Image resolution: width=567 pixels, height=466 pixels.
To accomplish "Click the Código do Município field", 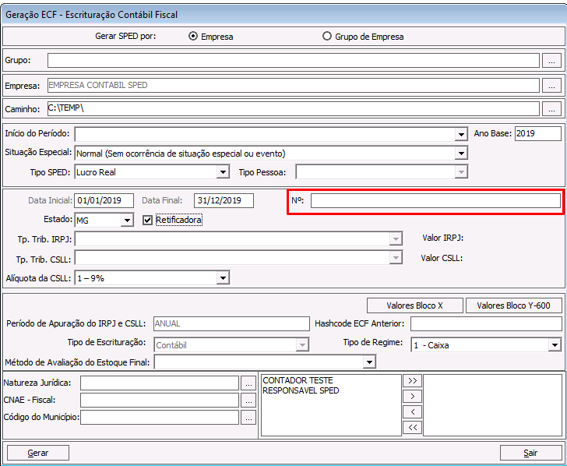I will tap(160, 417).
